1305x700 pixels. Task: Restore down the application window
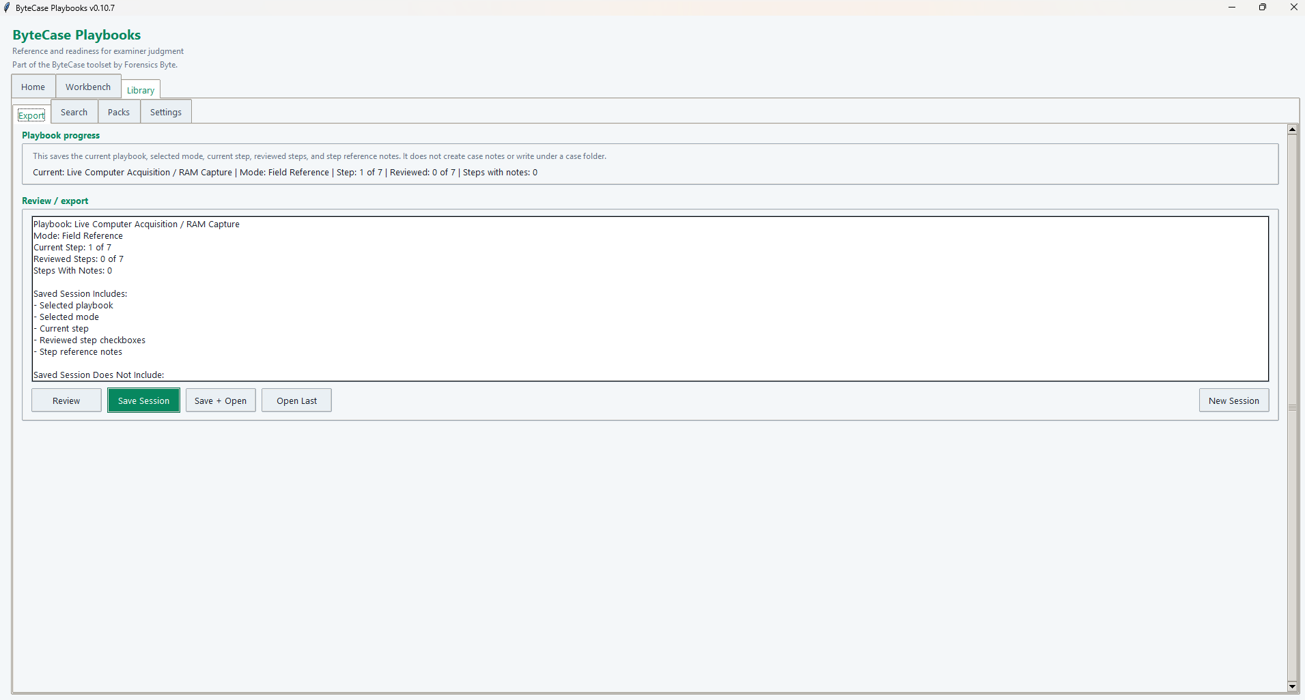pyautogui.click(x=1263, y=8)
